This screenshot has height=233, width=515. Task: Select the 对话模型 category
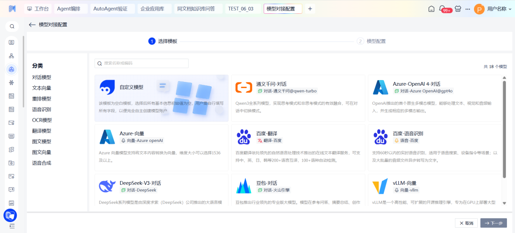tap(42, 77)
